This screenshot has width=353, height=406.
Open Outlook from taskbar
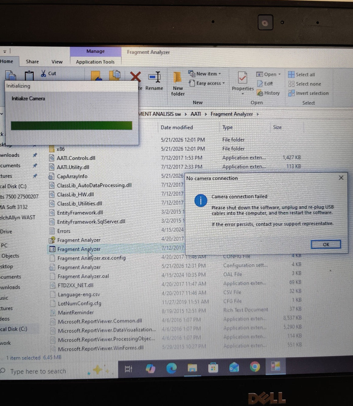[234, 368]
